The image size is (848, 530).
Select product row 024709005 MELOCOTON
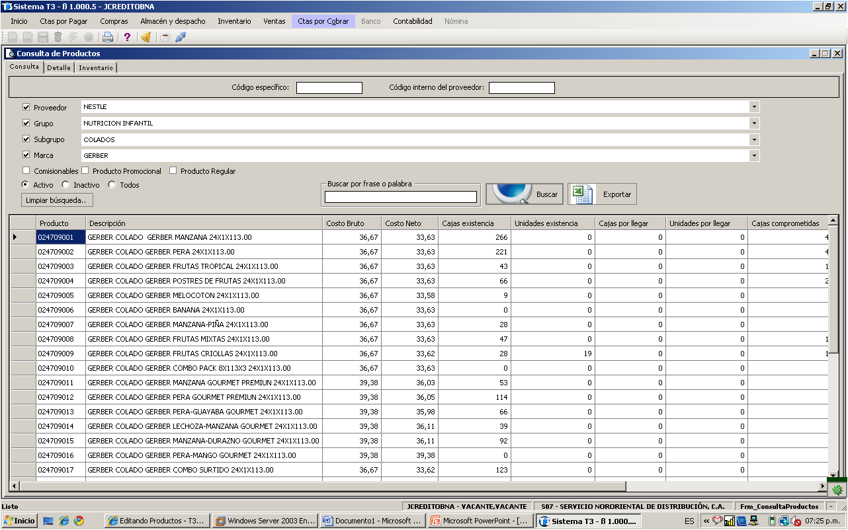click(x=419, y=295)
